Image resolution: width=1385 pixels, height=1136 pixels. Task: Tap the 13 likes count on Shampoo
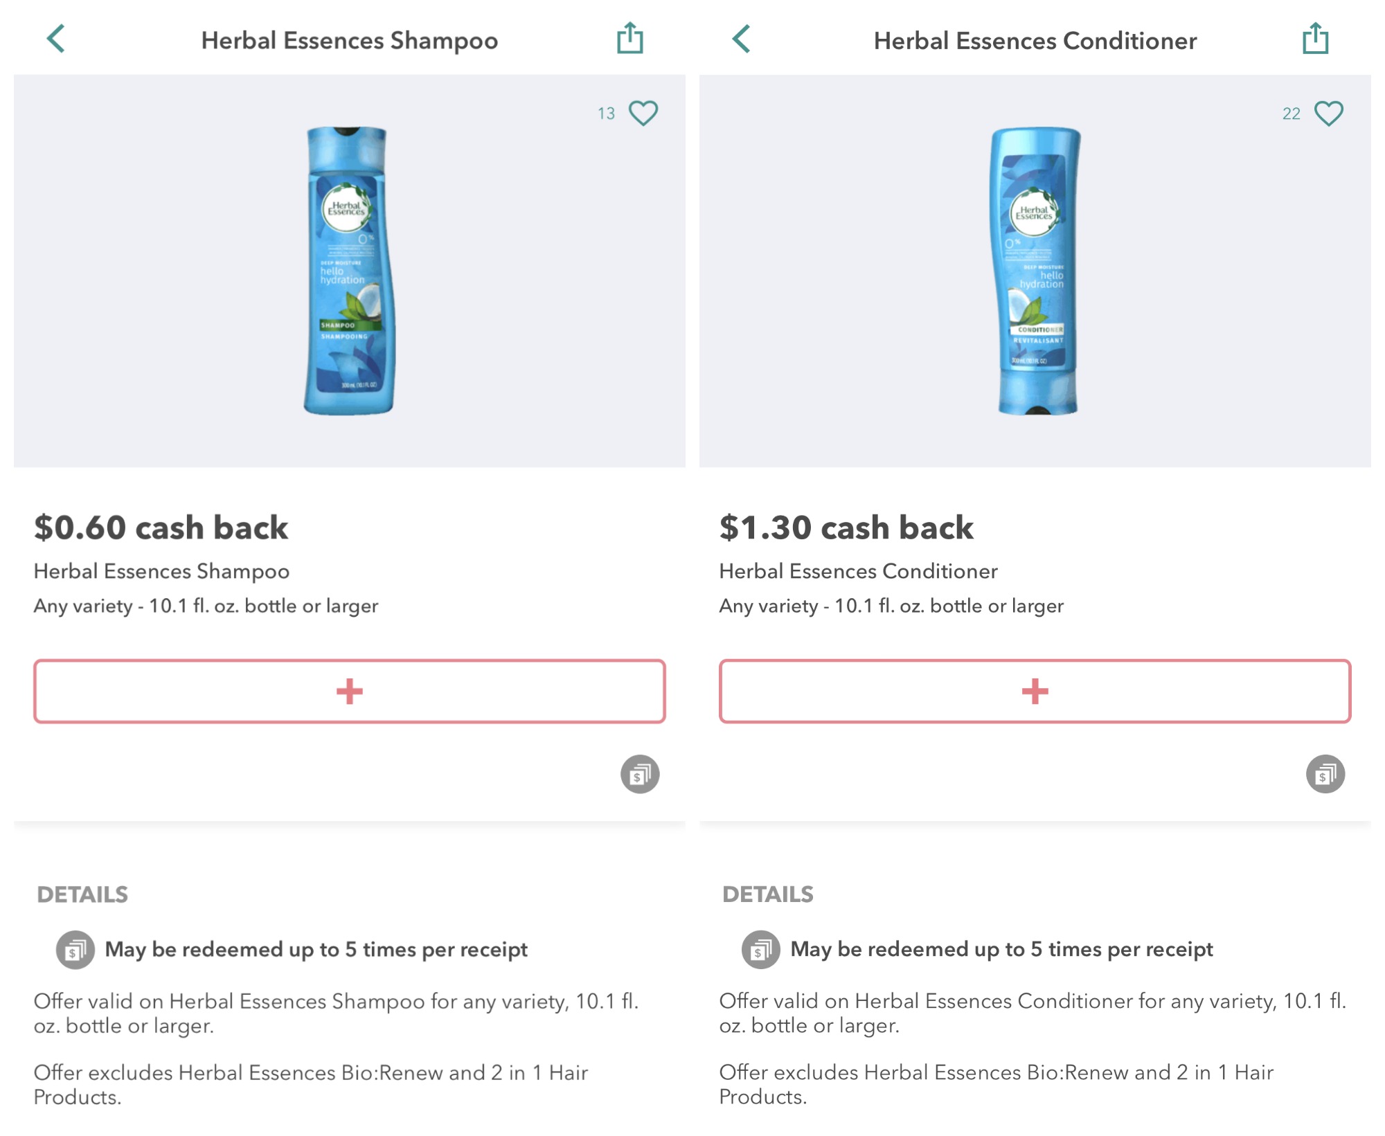pyautogui.click(x=606, y=114)
